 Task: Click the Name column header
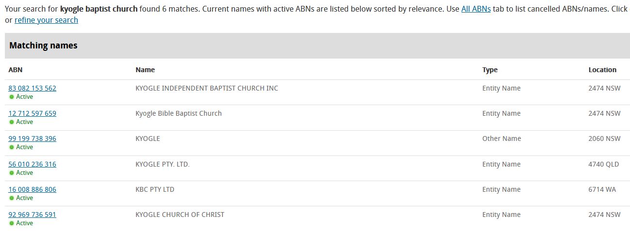(145, 70)
